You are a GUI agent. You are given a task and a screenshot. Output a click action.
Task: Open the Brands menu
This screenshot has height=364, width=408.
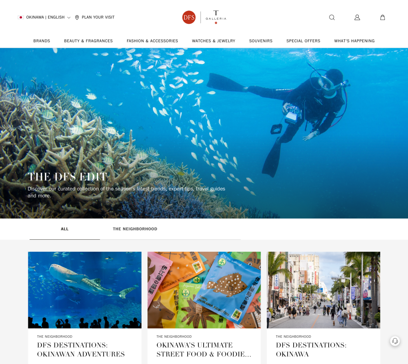[x=41, y=41]
